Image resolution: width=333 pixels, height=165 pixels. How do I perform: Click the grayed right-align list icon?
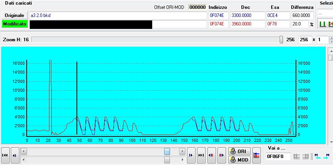[x=306, y=157]
